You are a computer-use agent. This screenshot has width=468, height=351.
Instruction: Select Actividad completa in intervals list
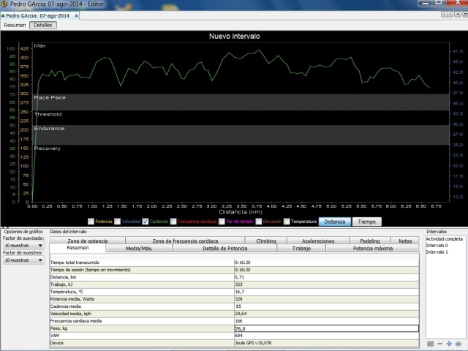click(444, 239)
